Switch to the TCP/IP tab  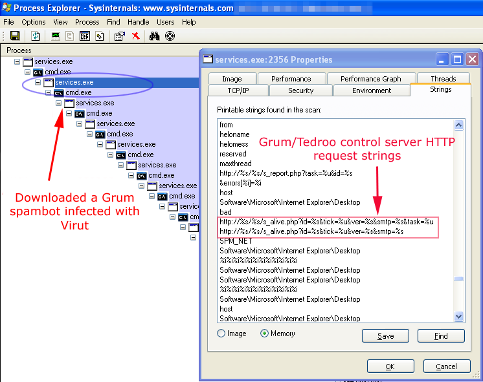(x=238, y=90)
